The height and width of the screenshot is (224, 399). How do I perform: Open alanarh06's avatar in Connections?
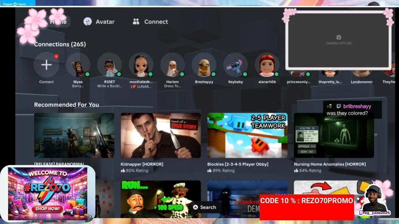click(x=267, y=65)
